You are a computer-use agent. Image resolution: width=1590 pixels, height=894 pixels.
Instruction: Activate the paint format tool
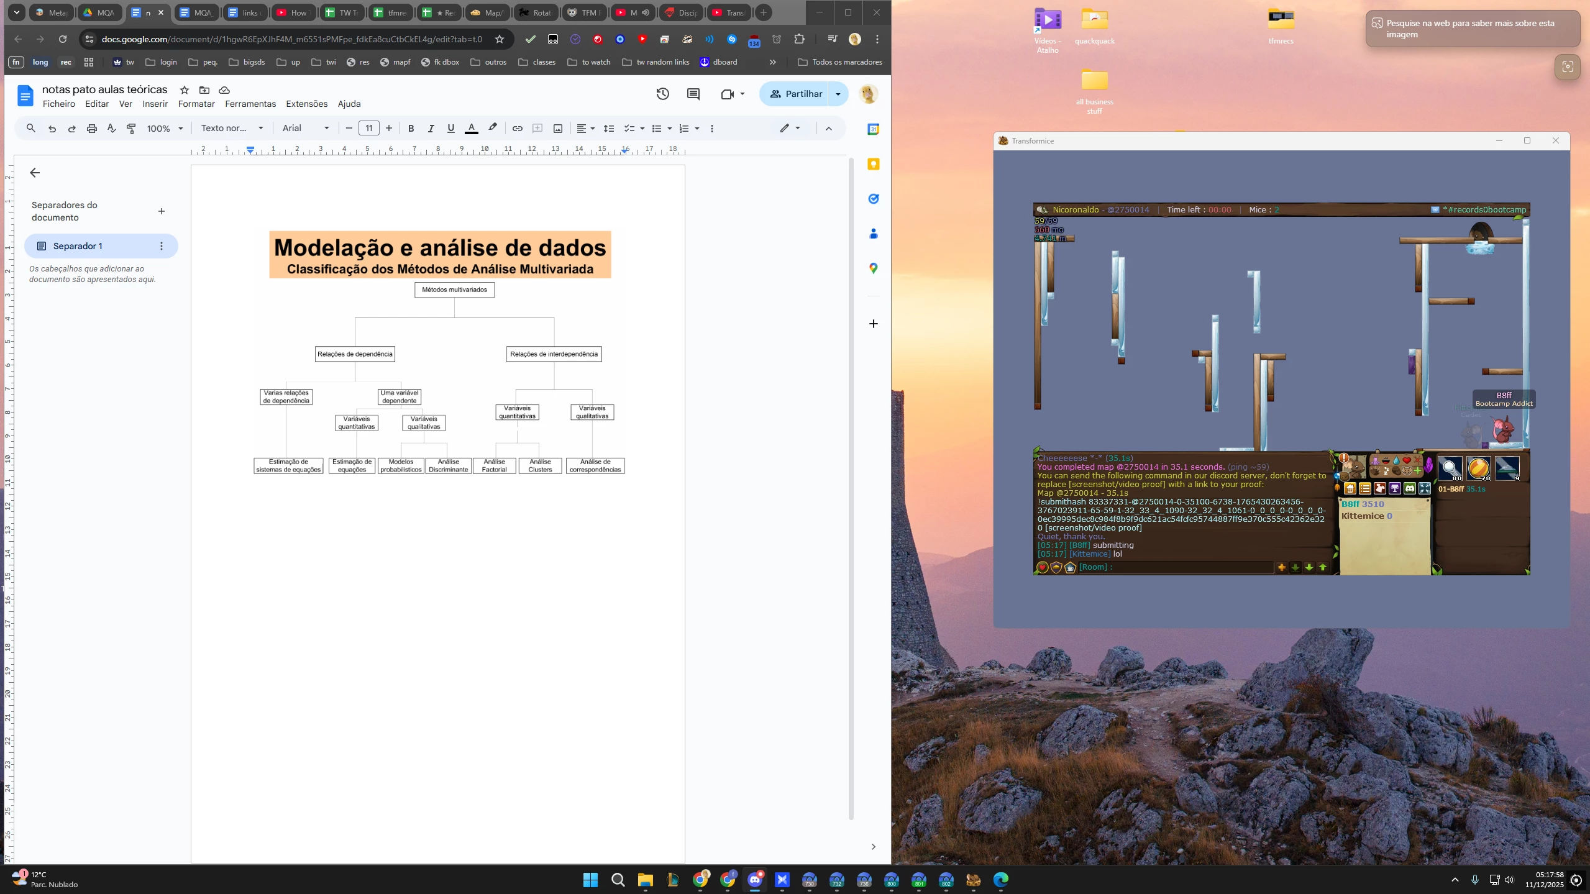point(131,129)
